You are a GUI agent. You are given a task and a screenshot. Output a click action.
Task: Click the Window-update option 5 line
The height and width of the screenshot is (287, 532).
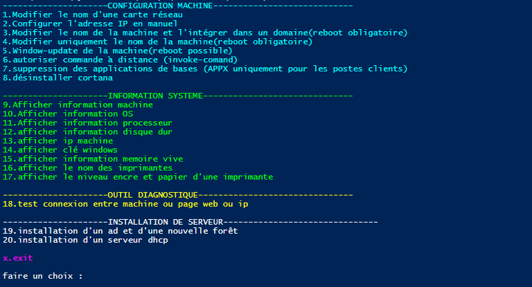tap(118, 51)
